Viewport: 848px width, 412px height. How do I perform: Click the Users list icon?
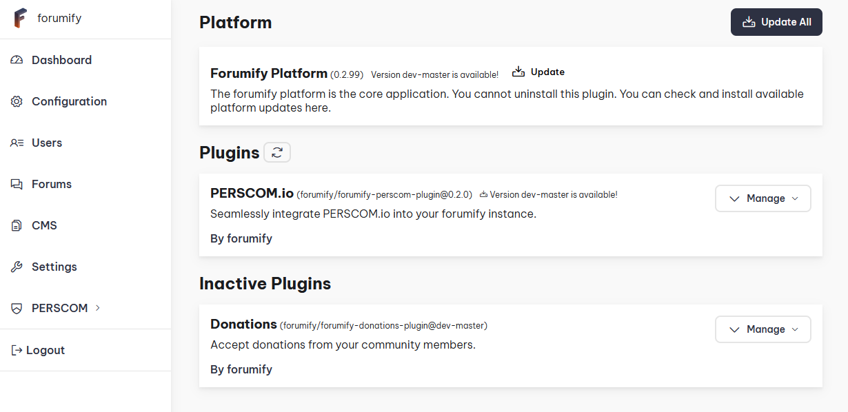tap(17, 143)
